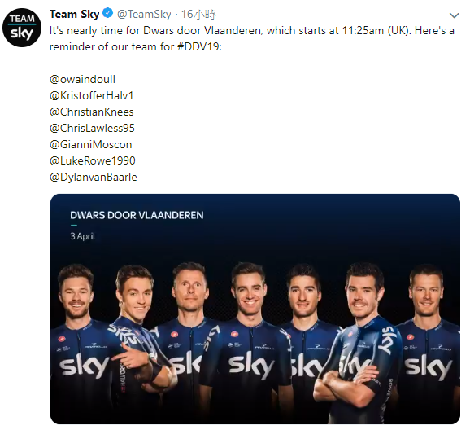Expand the tweet options chevron
470x430 pixels.
[454, 15]
